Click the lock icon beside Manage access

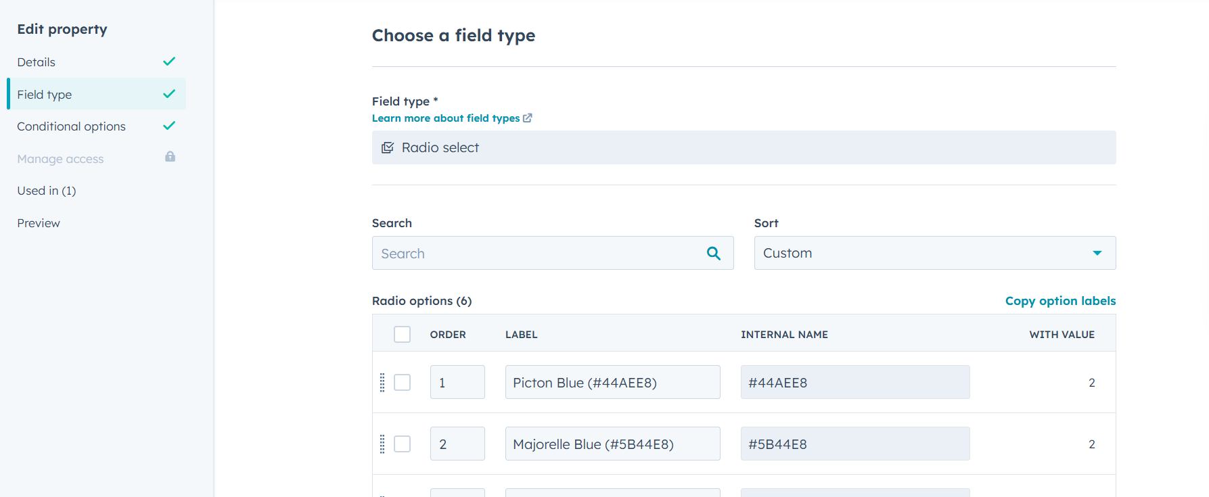point(170,157)
